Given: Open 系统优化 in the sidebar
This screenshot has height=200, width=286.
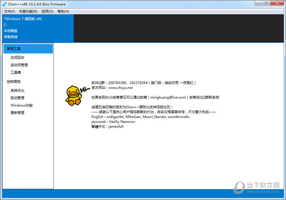Looking at the screenshot, I should tap(17, 90).
